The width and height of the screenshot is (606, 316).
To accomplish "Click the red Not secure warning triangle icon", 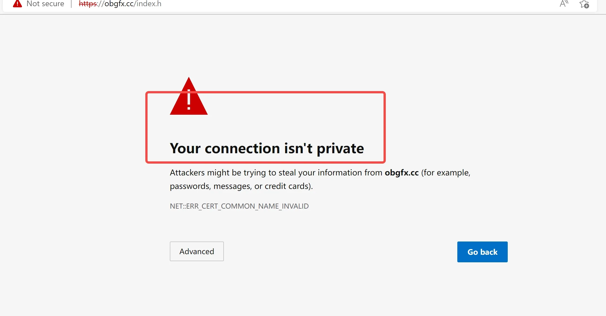I will click(x=17, y=4).
